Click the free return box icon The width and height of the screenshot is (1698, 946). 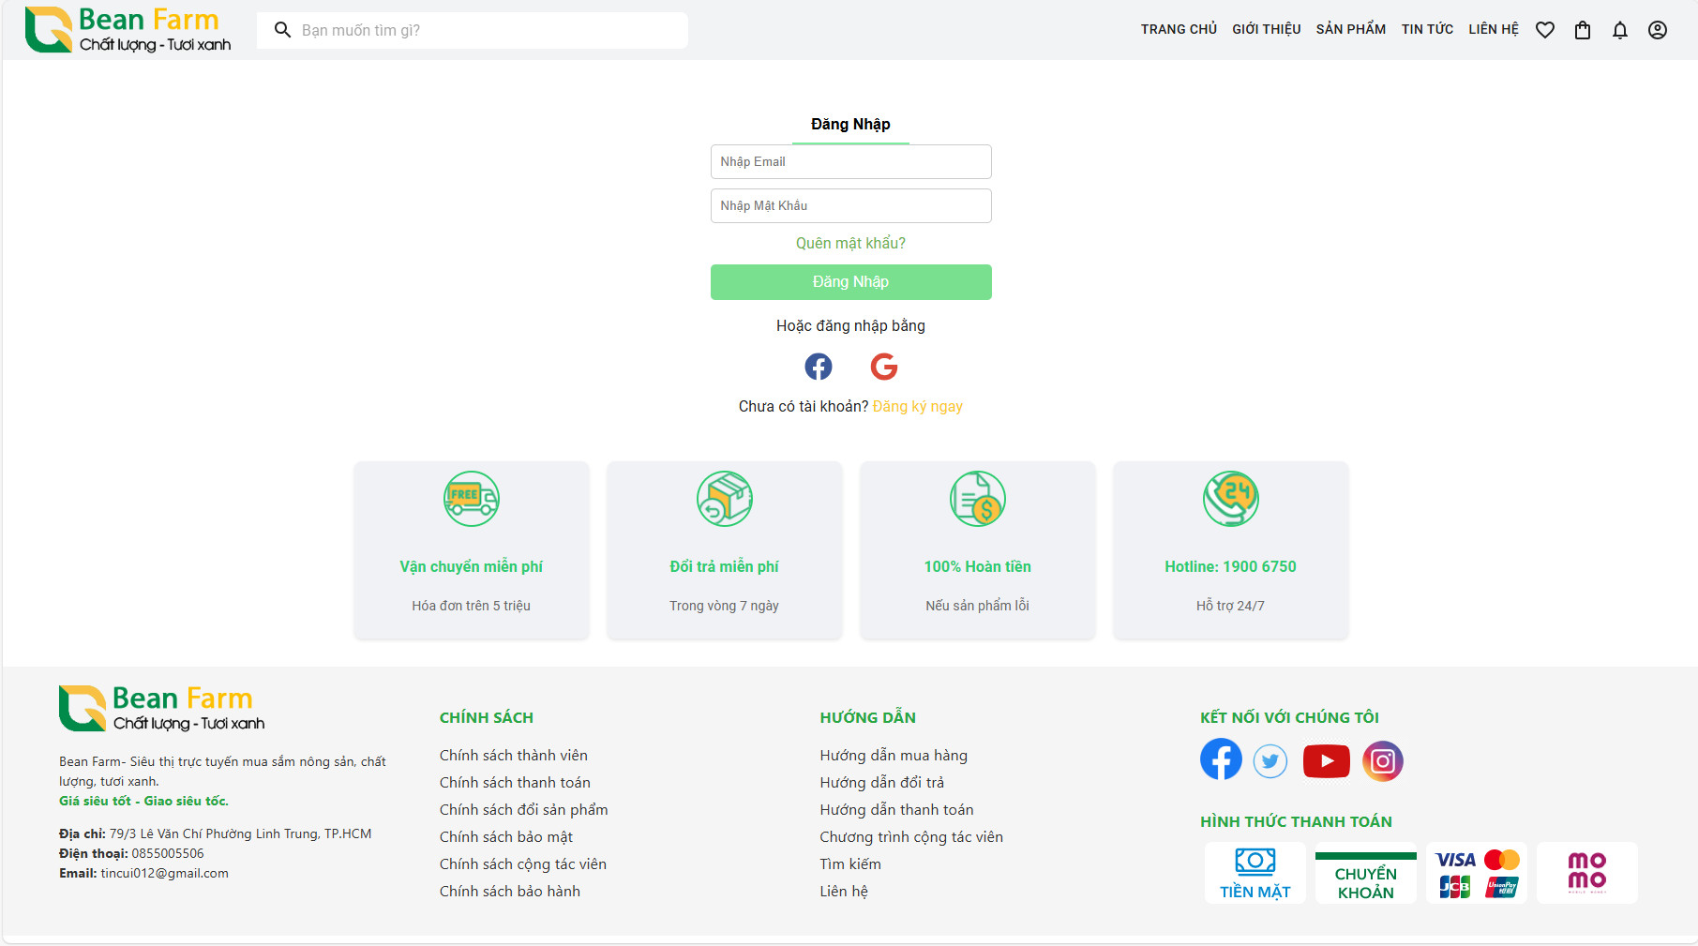pos(725,499)
